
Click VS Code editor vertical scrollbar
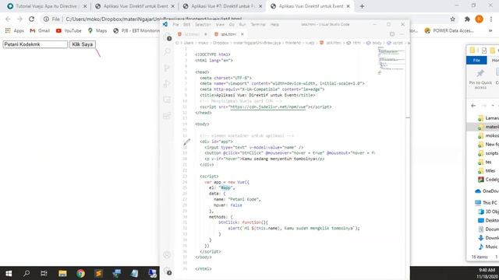click(x=408, y=159)
